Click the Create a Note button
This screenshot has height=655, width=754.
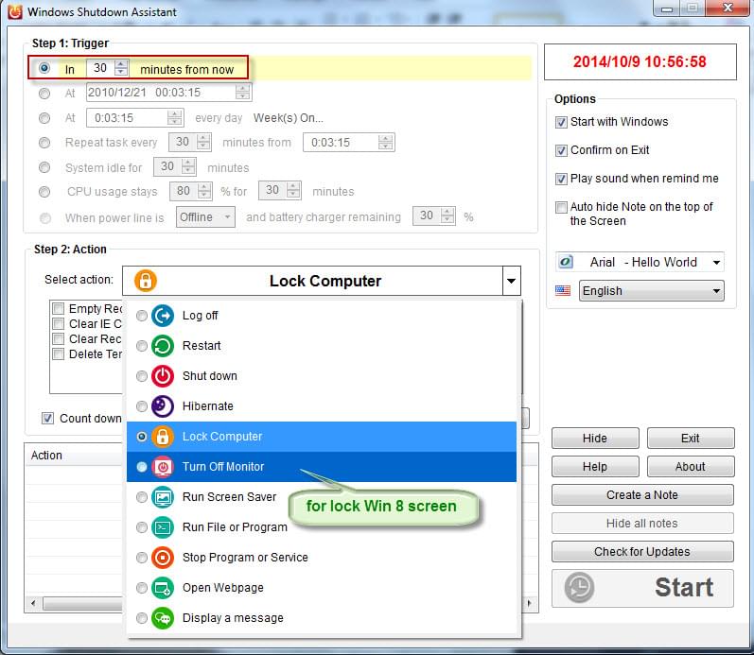(x=642, y=495)
